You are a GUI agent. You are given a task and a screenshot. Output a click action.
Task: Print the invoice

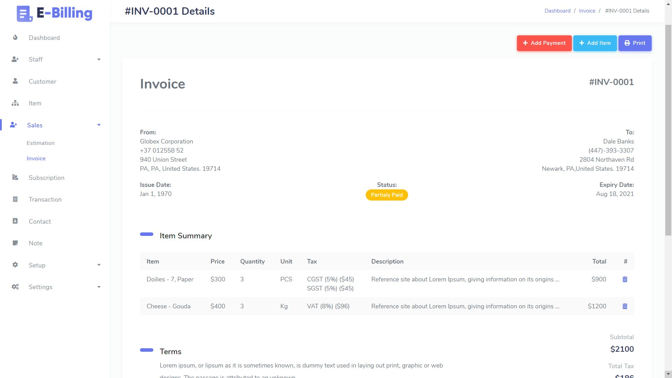tap(635, 43)
